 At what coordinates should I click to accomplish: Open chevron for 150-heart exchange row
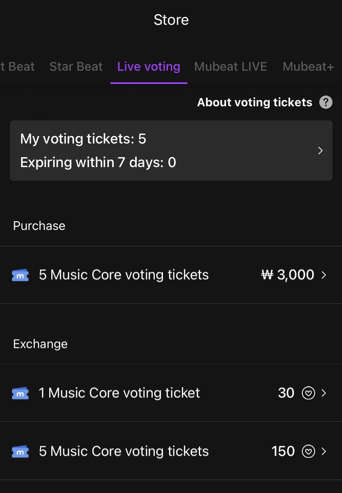point(324,452)
